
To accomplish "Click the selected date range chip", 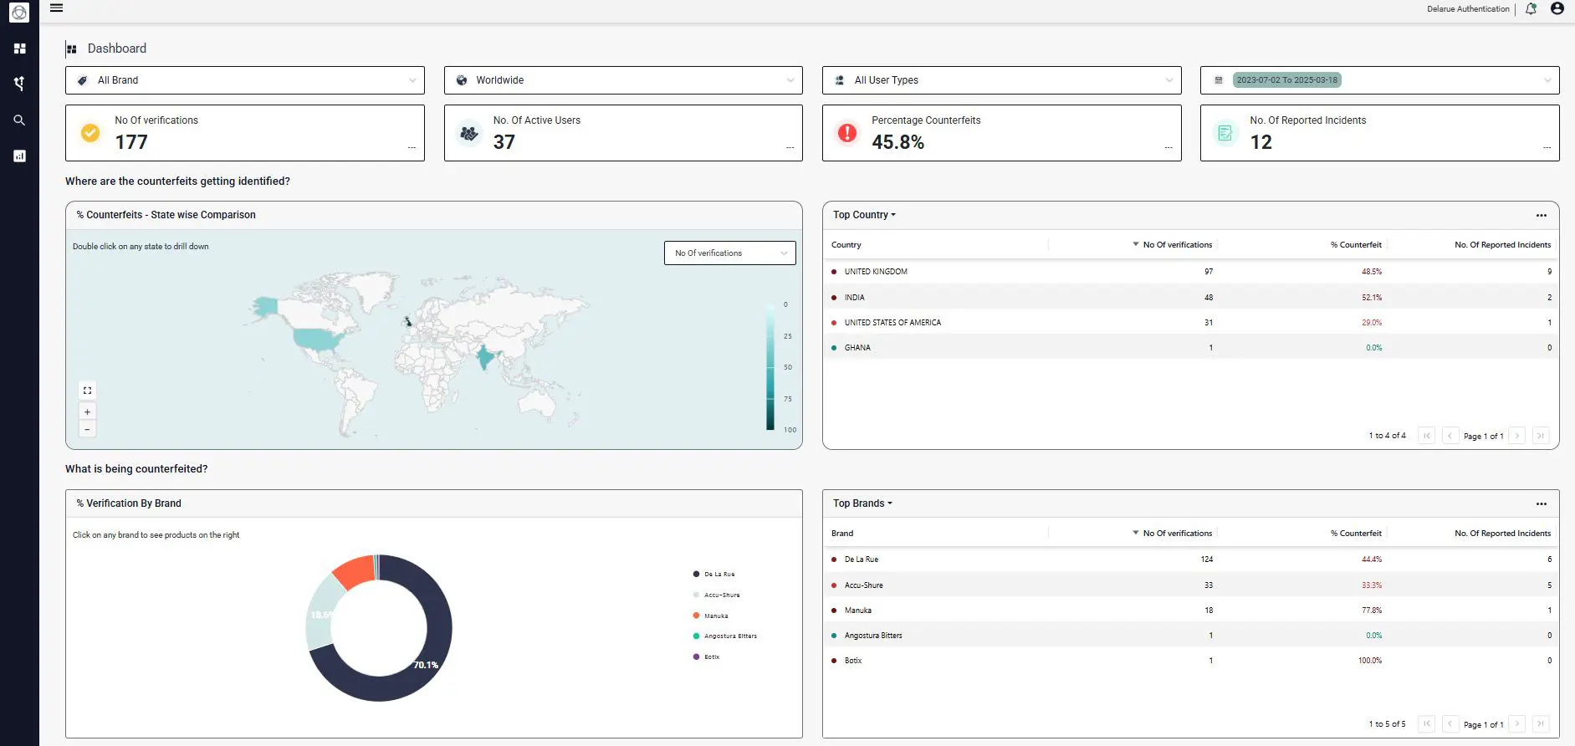I will pyautogui.click(x=1286, y=80).
